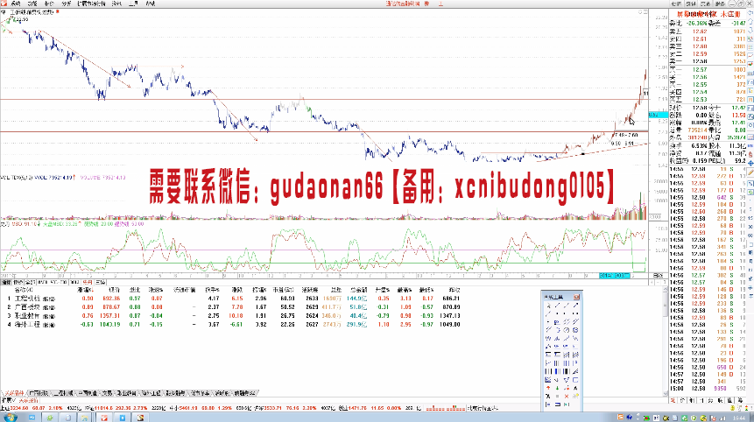The image size is (754, 422).
Task: Click the 1471.76 index value in the status bar
Action: point(356,408)
